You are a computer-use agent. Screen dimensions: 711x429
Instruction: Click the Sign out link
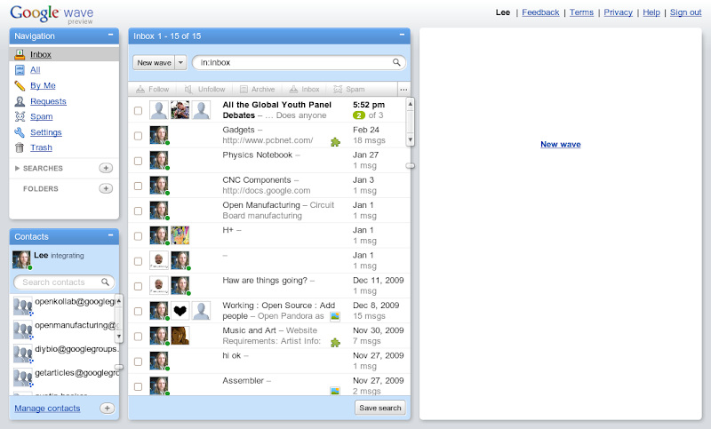(685, 12)
